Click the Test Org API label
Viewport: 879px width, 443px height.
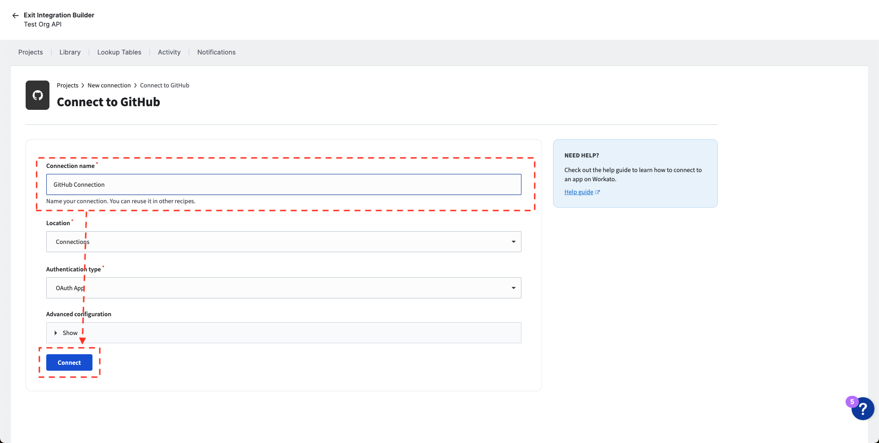(x=43, y=24)
